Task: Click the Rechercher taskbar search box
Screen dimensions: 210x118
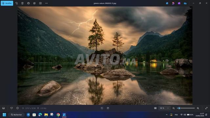Action: [16, 115]
